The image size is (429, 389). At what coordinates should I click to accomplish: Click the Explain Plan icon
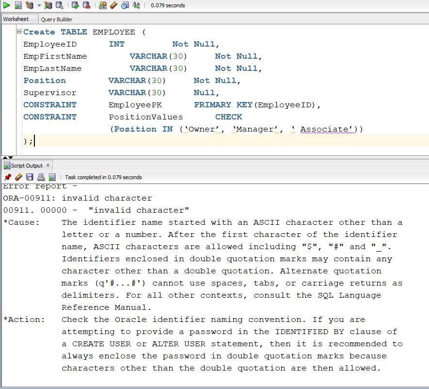[29, 5]
